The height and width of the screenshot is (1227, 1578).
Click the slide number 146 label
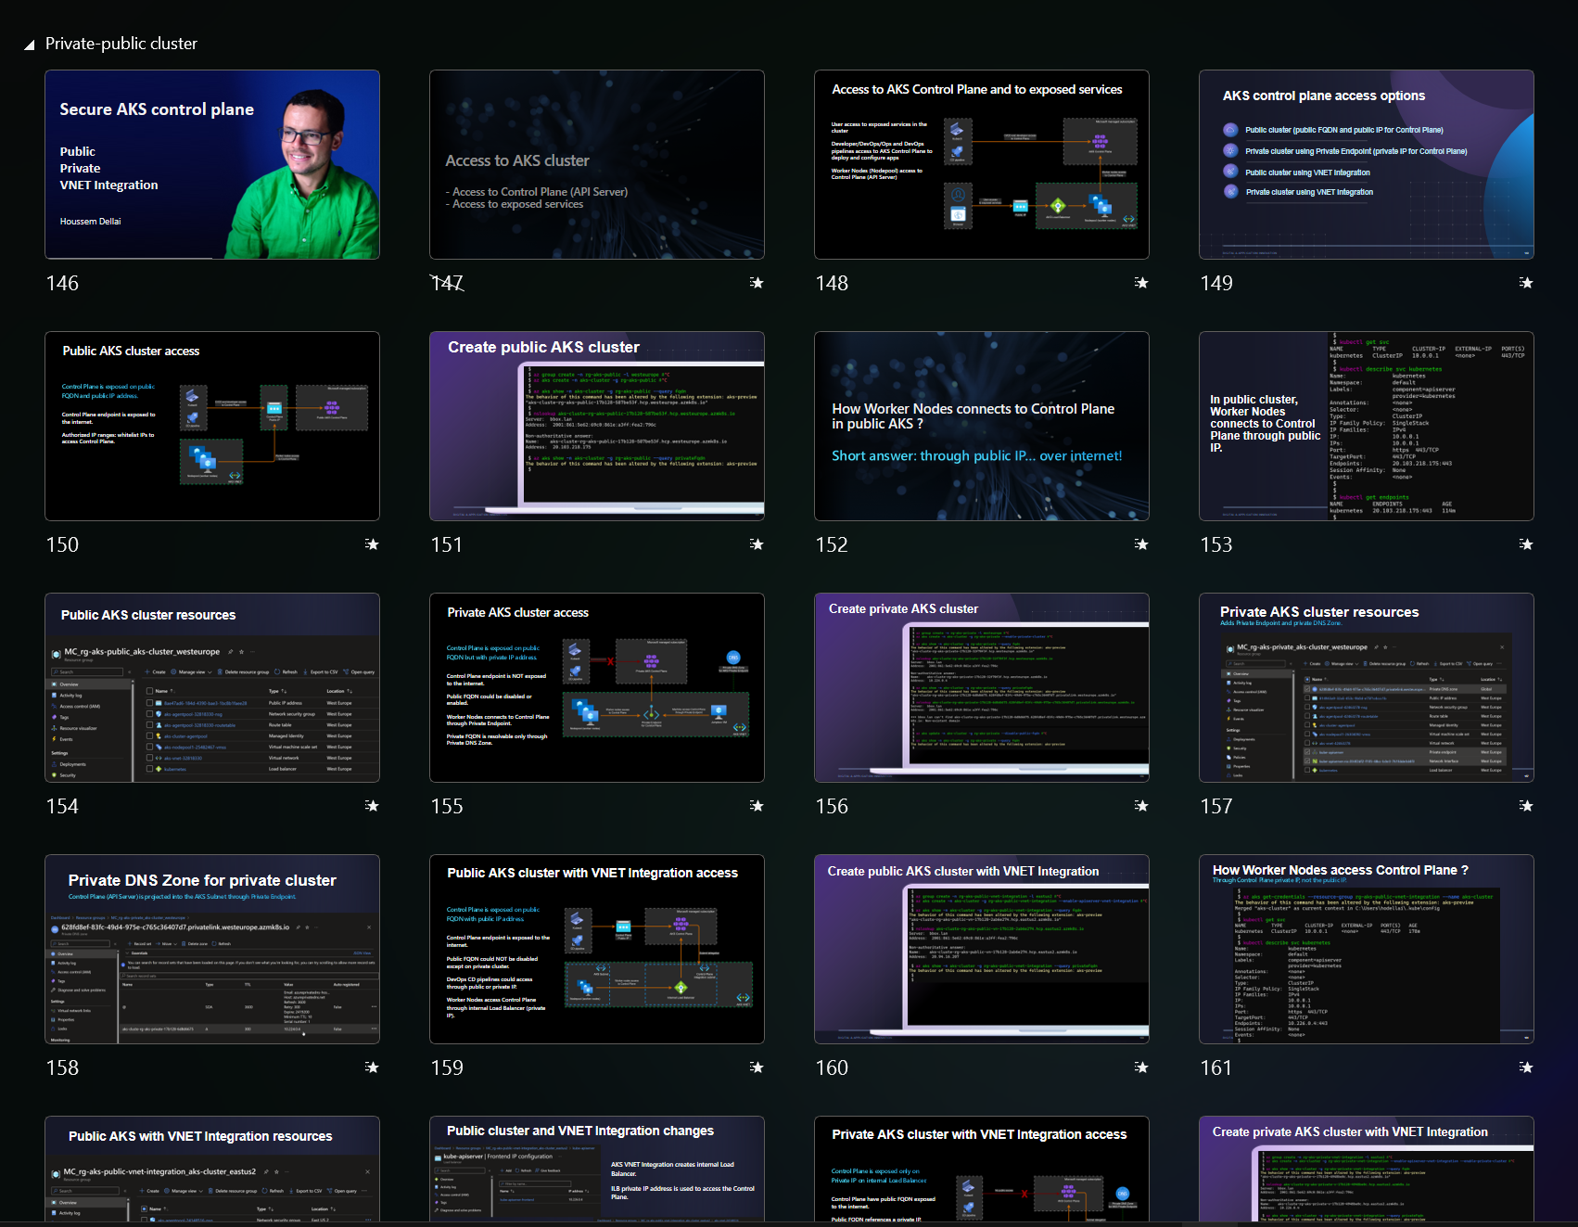(x=62, y=283)
